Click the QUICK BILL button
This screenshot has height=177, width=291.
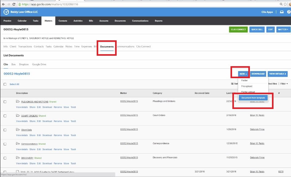pyautogui.click(x=257, y=30)
